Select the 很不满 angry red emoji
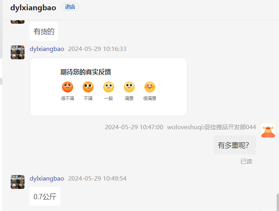This screenshot has height=211, width=279. [68, 87]
